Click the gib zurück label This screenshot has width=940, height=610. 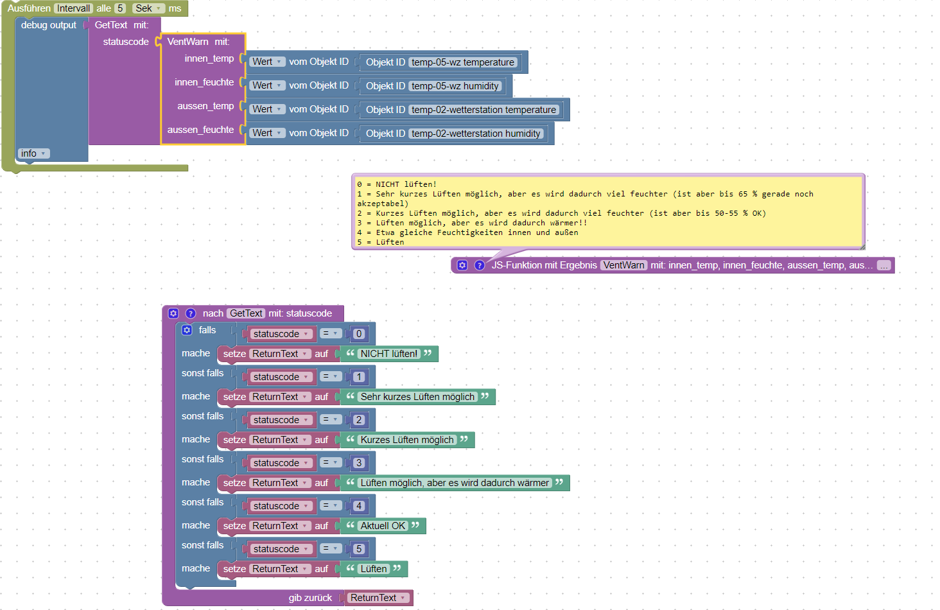click(x=310, y=598)
